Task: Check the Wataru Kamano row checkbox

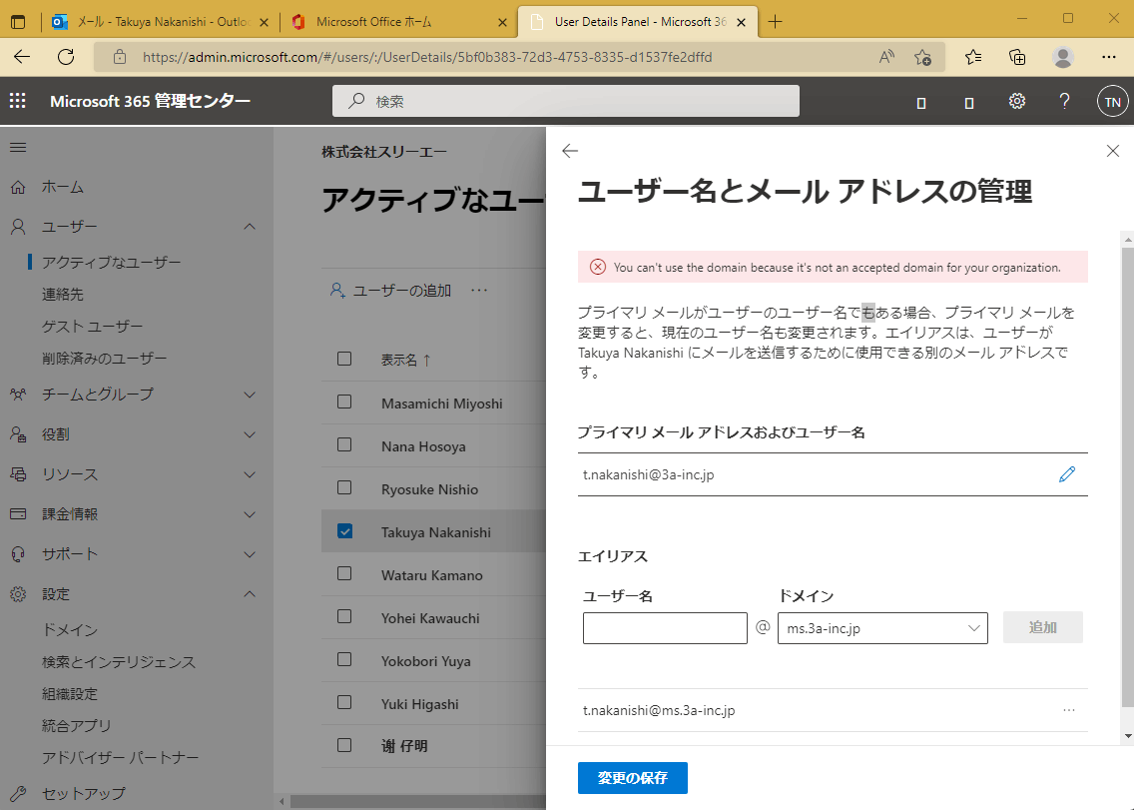Action: coord(344,573)
